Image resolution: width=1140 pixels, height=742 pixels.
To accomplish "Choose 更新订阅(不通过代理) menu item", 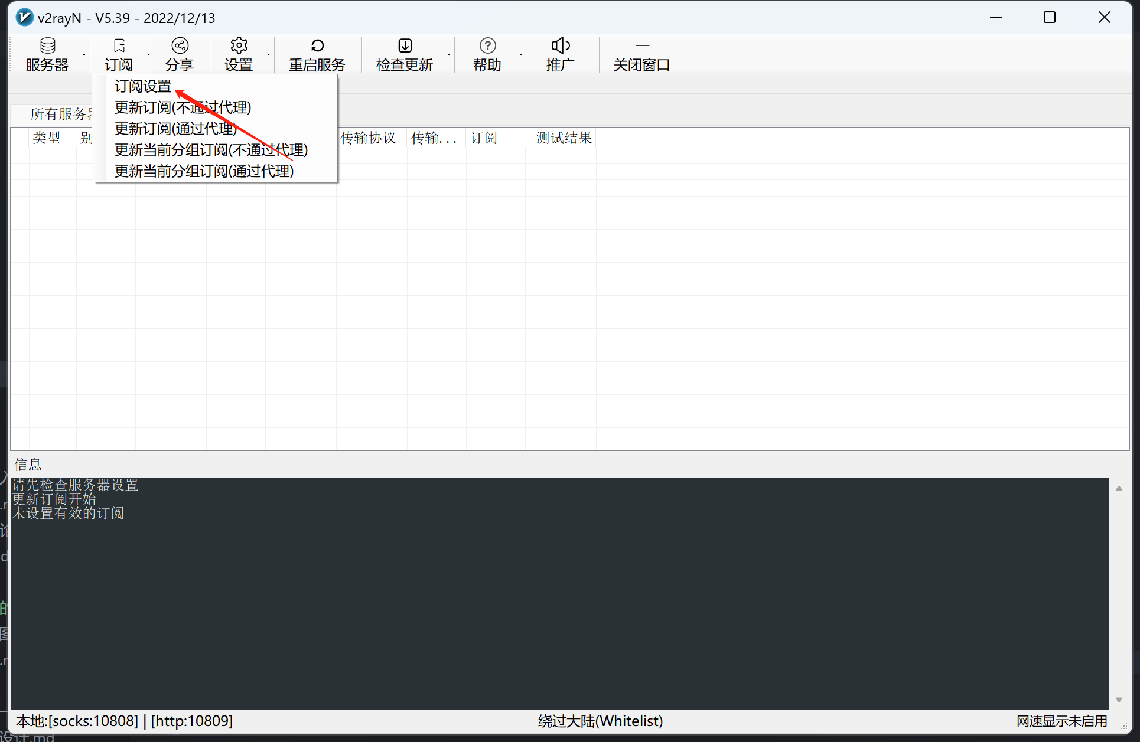I will tap(215, 107).
